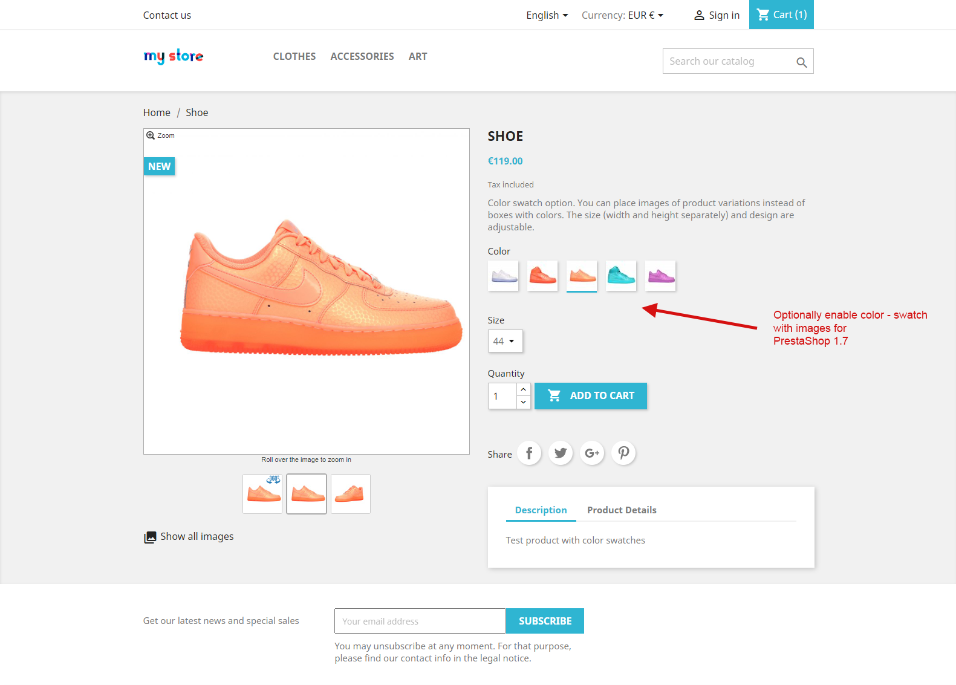The width and height of the screenshot is (956, 685).
Task: Switch to the Description tab
Action: click(x=541, y=510)
